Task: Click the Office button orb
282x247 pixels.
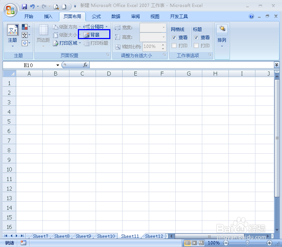Action: pos(10,10)
